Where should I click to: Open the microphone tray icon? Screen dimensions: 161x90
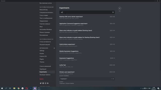(145, 88)
